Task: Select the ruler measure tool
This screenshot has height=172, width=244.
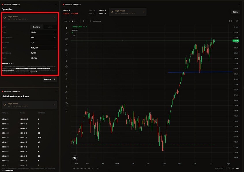Action: (66, 74)
